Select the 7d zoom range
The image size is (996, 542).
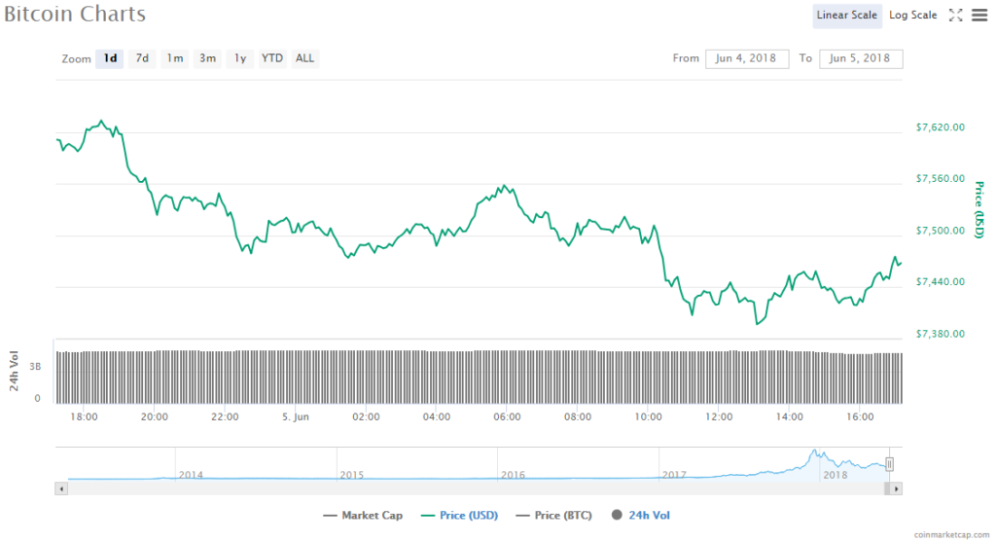[142, 58]
